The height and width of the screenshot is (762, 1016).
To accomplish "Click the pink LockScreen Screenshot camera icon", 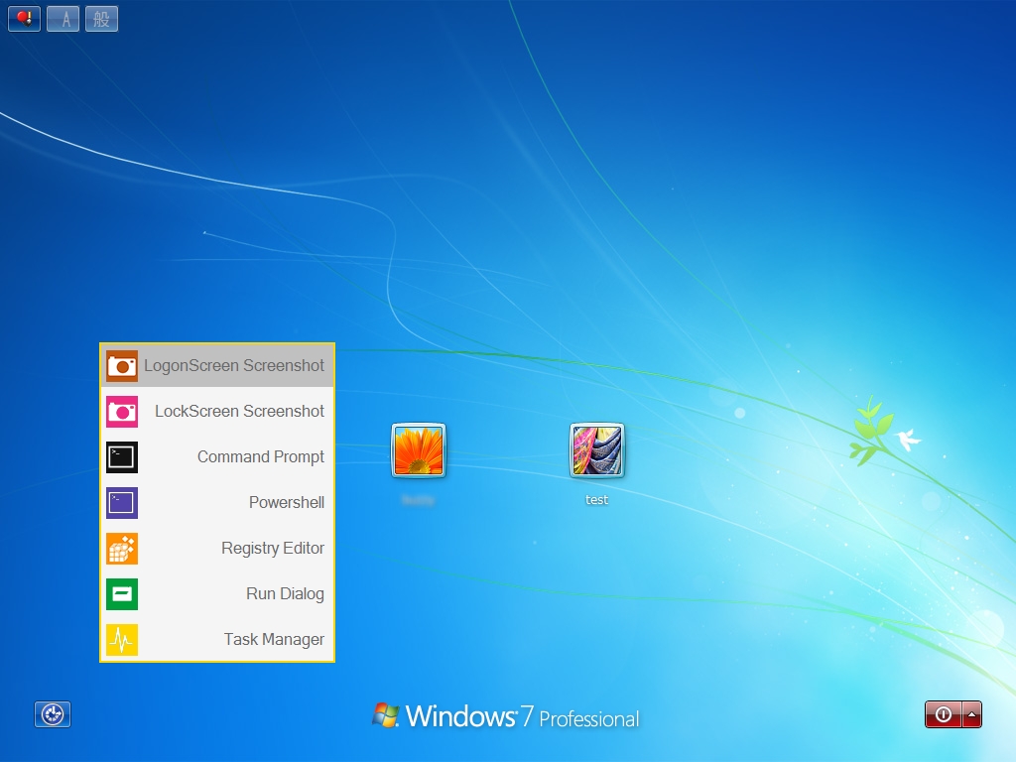I will [122, 412].
